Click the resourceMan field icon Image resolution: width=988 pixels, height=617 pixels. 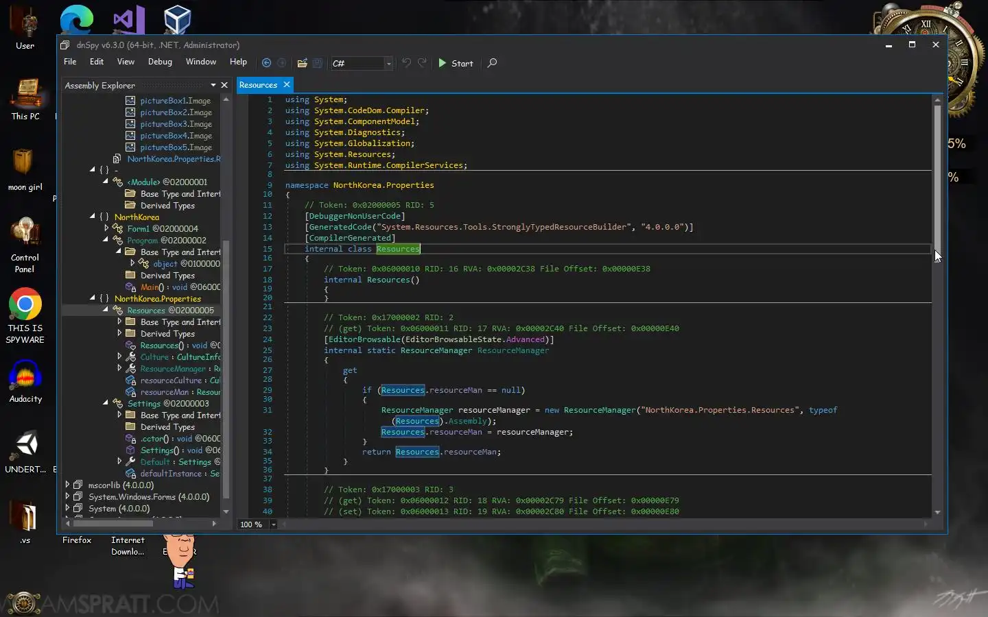coord(130,392)
